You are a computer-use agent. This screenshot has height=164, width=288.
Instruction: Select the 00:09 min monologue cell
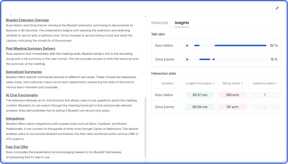[x=200, y=107]
